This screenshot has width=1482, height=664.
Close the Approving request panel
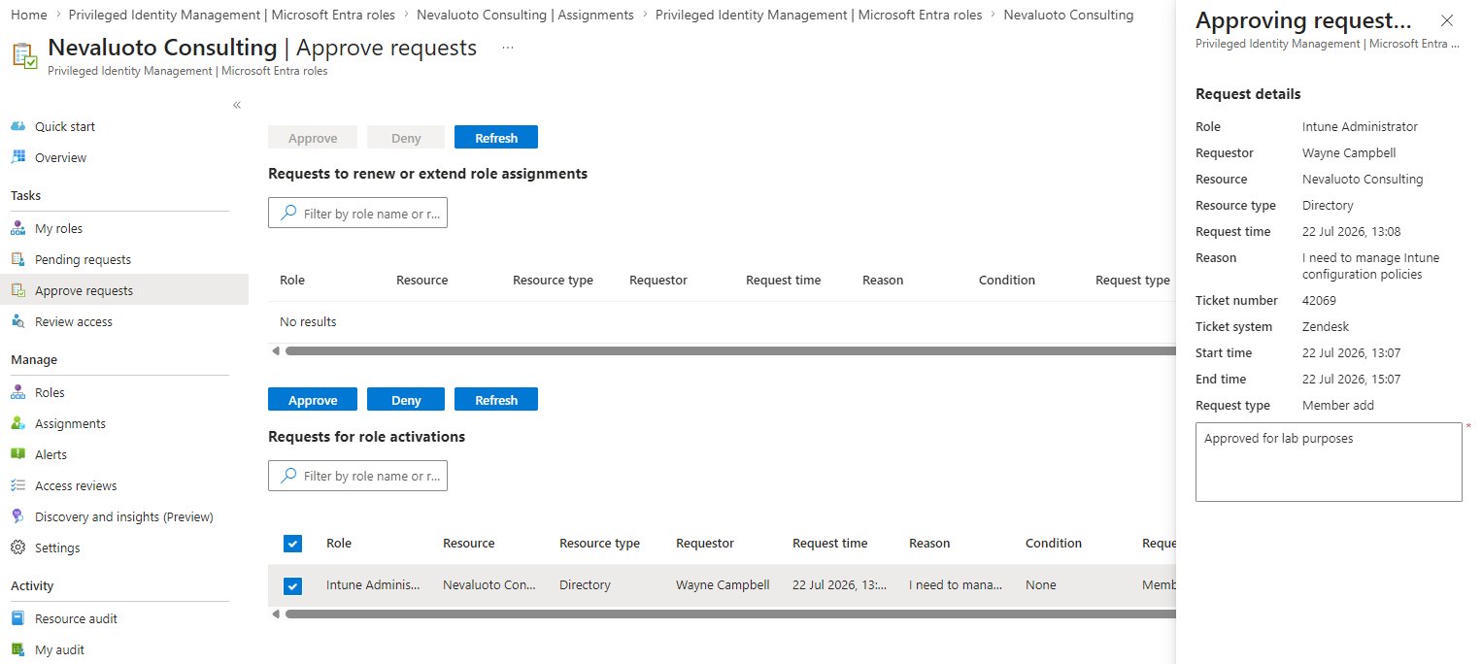click(1447, 20)
